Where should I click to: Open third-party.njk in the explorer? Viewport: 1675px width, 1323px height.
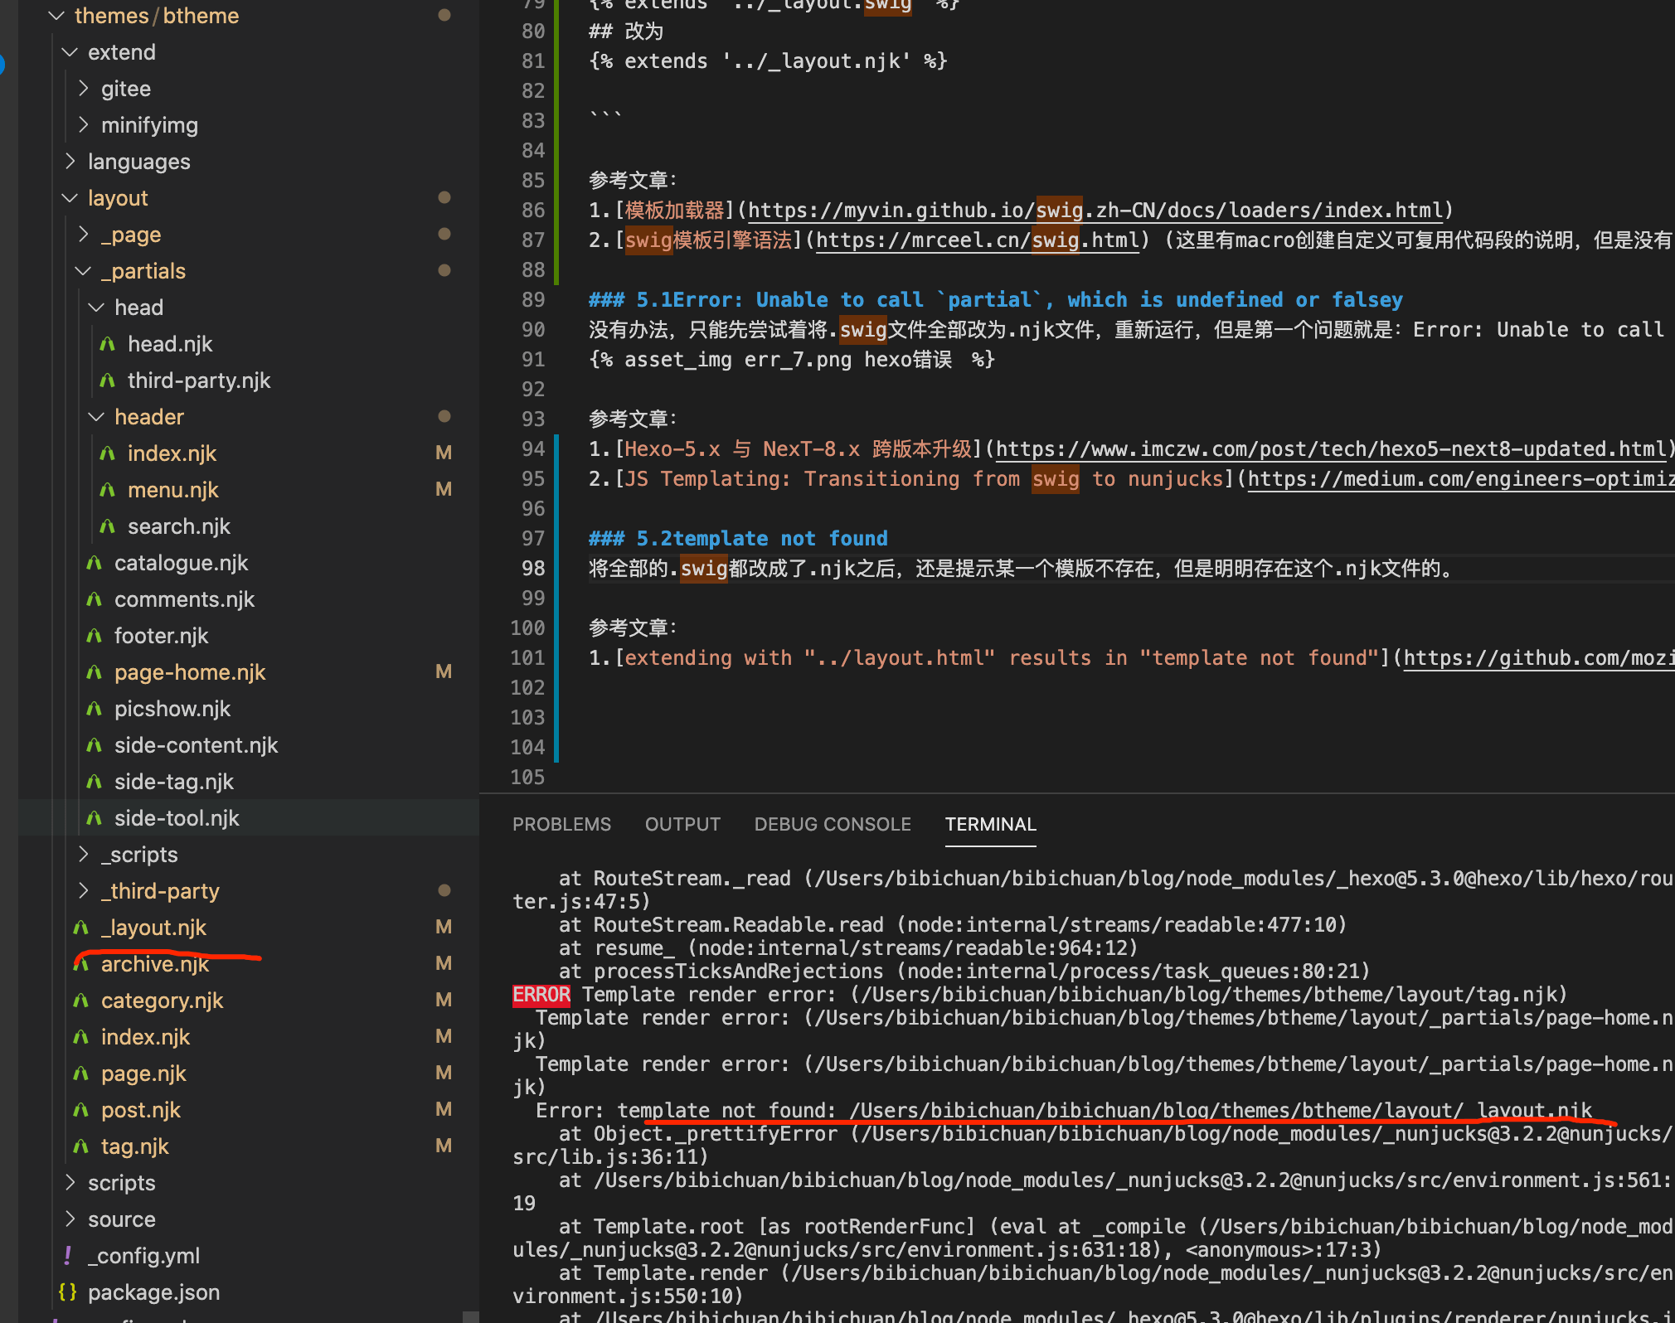click(x=199, y=380)
